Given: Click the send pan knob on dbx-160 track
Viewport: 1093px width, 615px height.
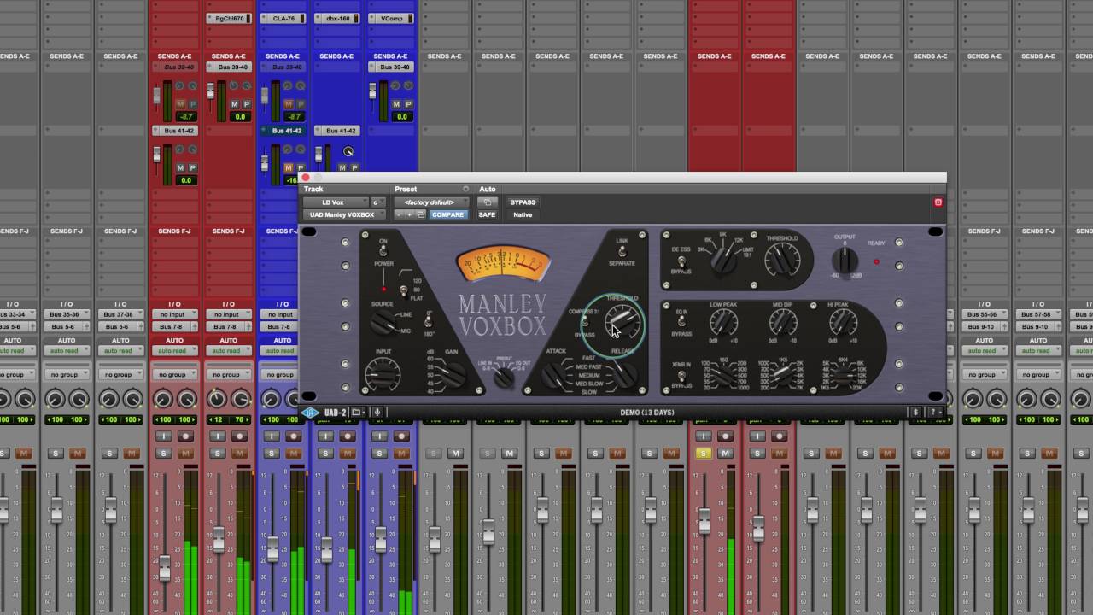Looking at the screenshot, I should (348, 152).
